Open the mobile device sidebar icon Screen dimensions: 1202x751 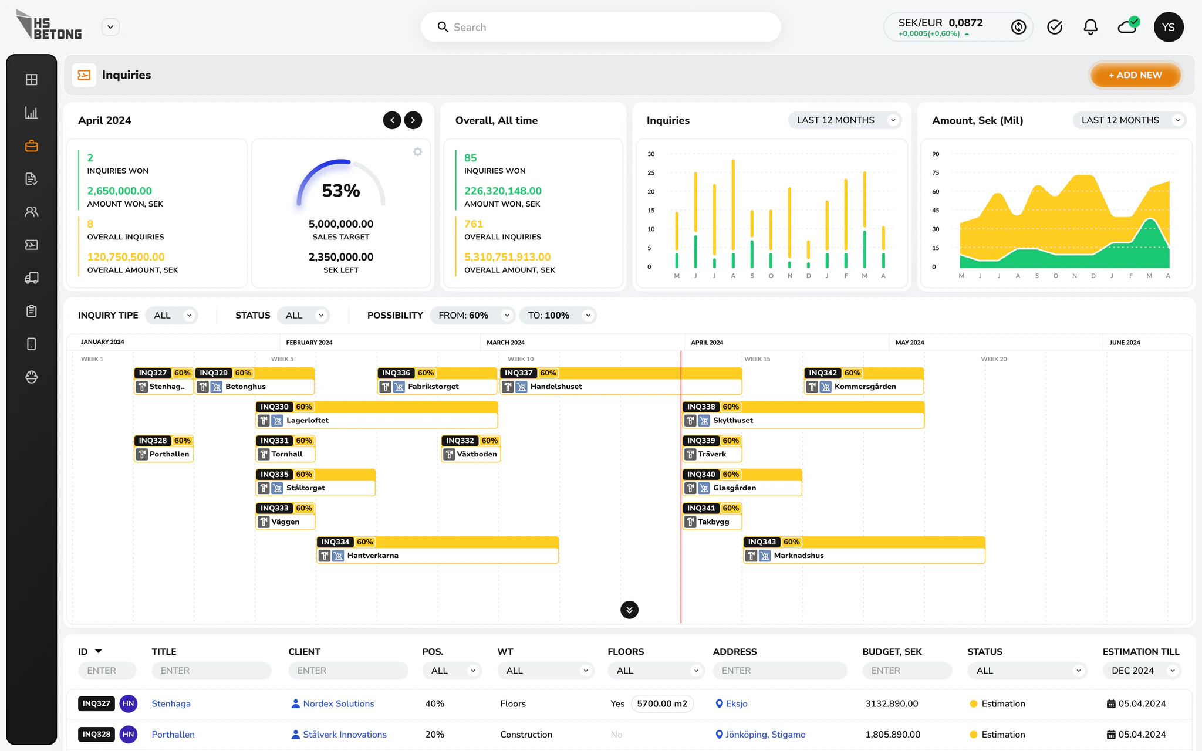(x=32, y=344)
